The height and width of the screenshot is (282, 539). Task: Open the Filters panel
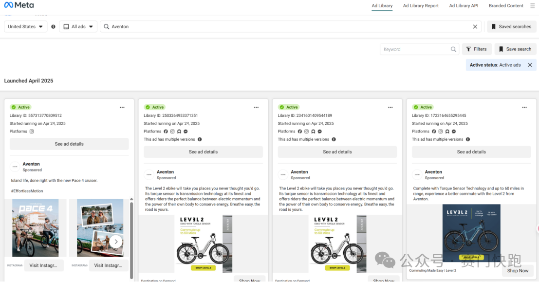coord(476,49)
